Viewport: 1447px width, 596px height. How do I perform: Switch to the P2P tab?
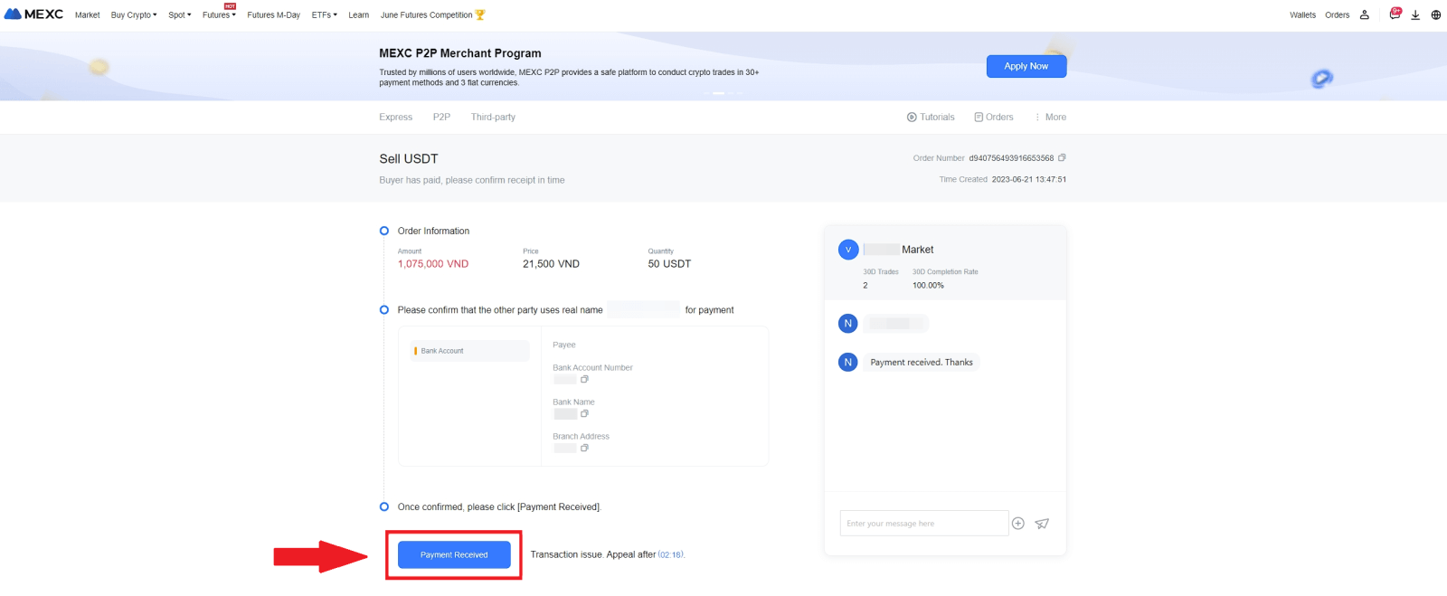(441, 118)
